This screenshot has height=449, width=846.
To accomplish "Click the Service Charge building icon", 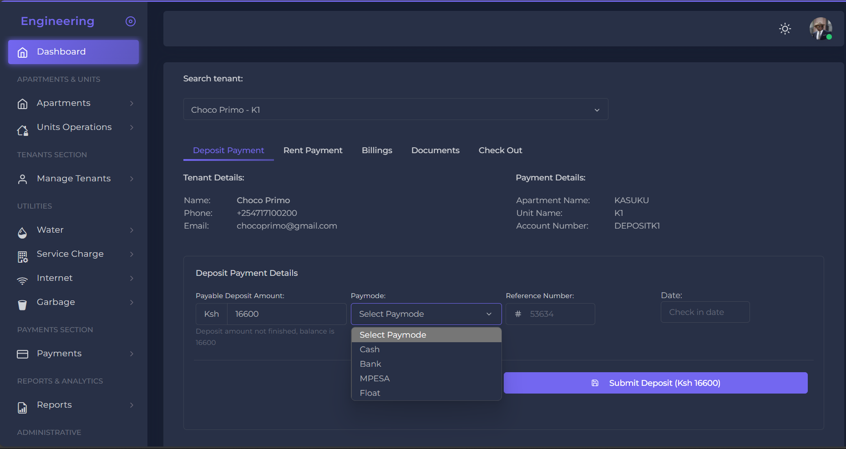I will click(22, 257).
